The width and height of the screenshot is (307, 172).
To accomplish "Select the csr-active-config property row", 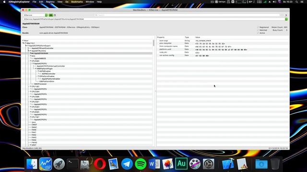I will click(223, 55).
